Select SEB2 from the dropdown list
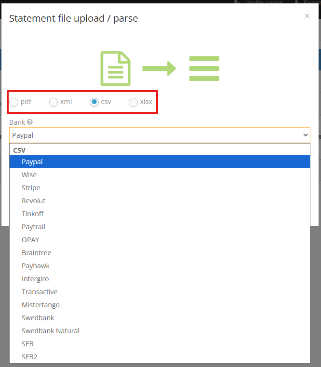This screenshot has width=321, height=367. click(x=160, y=357)
